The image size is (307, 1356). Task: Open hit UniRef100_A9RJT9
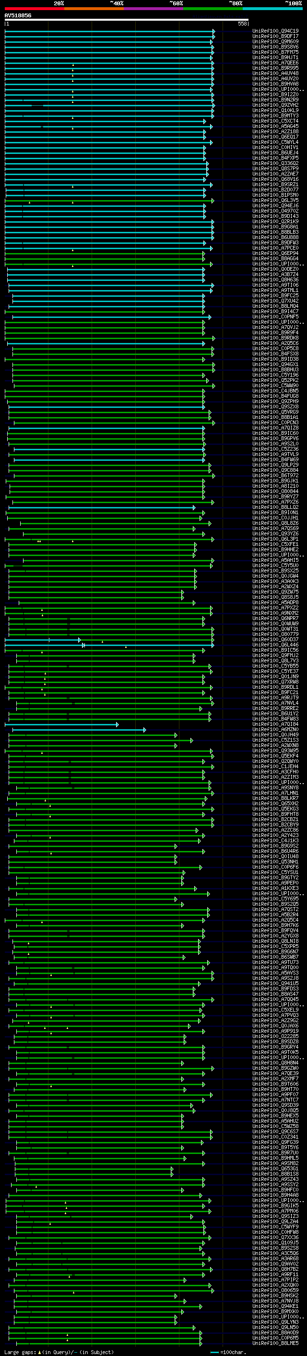click(x=275, y=697)
